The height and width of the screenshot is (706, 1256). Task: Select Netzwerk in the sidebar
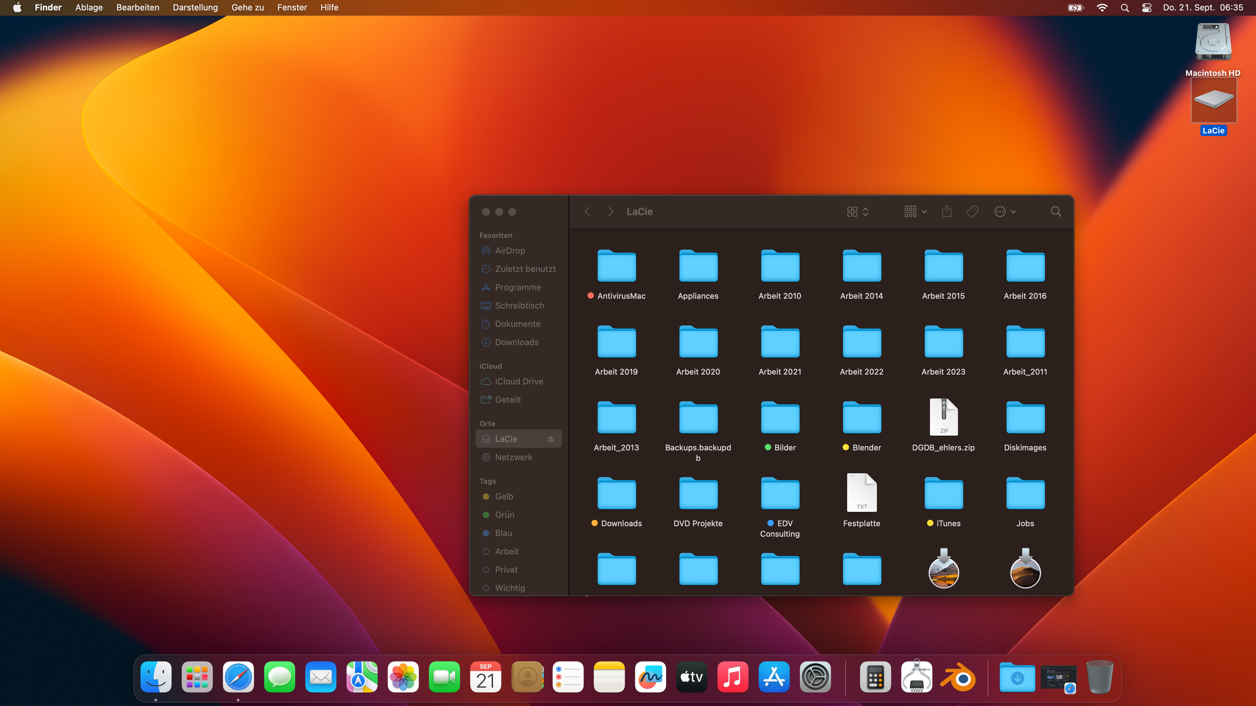click(x=514, y=457)
